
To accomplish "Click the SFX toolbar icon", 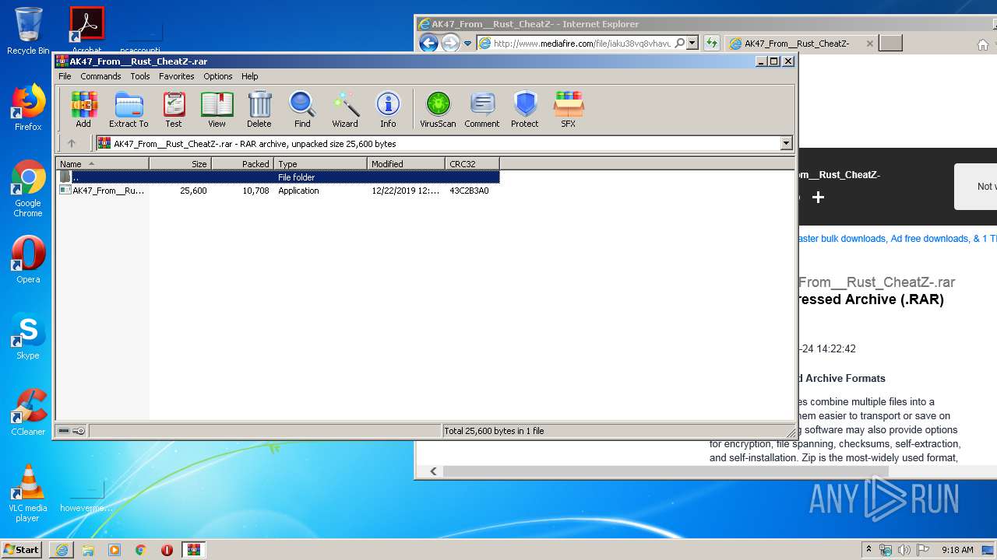I will [569, 109].
